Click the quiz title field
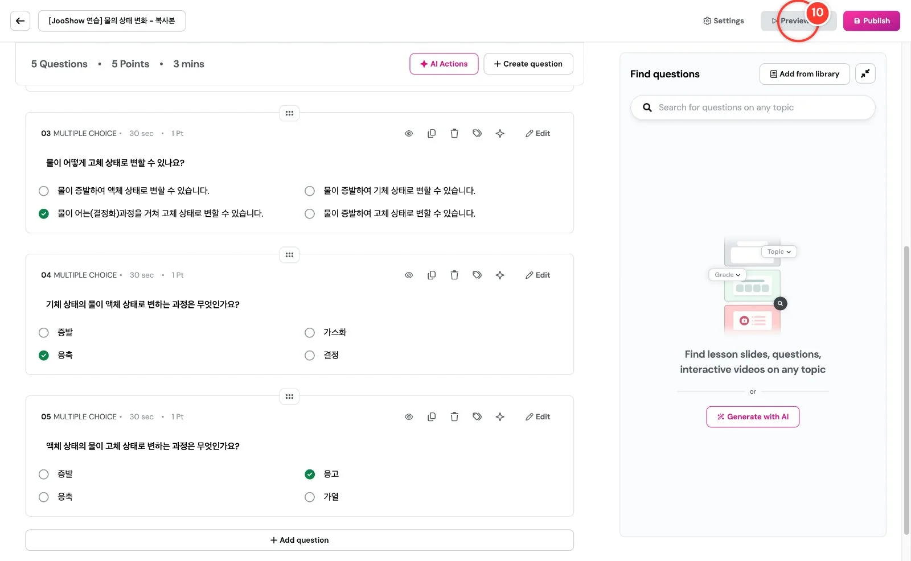This screenshot has height=561, width=911. tap(112, 21)
